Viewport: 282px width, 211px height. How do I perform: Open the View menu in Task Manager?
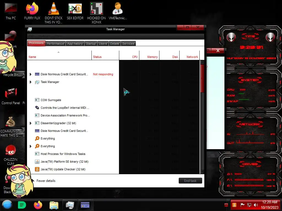58,36
